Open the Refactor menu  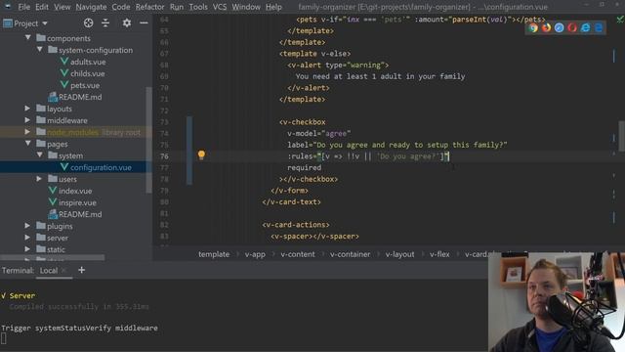pos(149,7)
